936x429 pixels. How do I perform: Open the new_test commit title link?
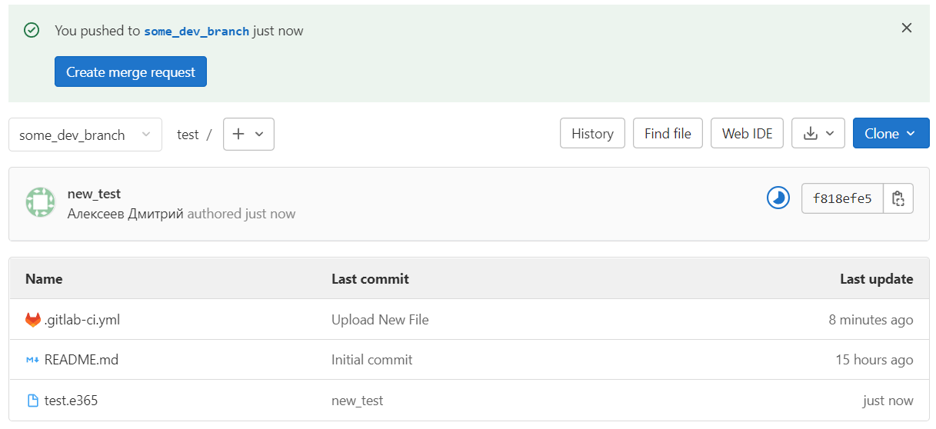(94, 194)
